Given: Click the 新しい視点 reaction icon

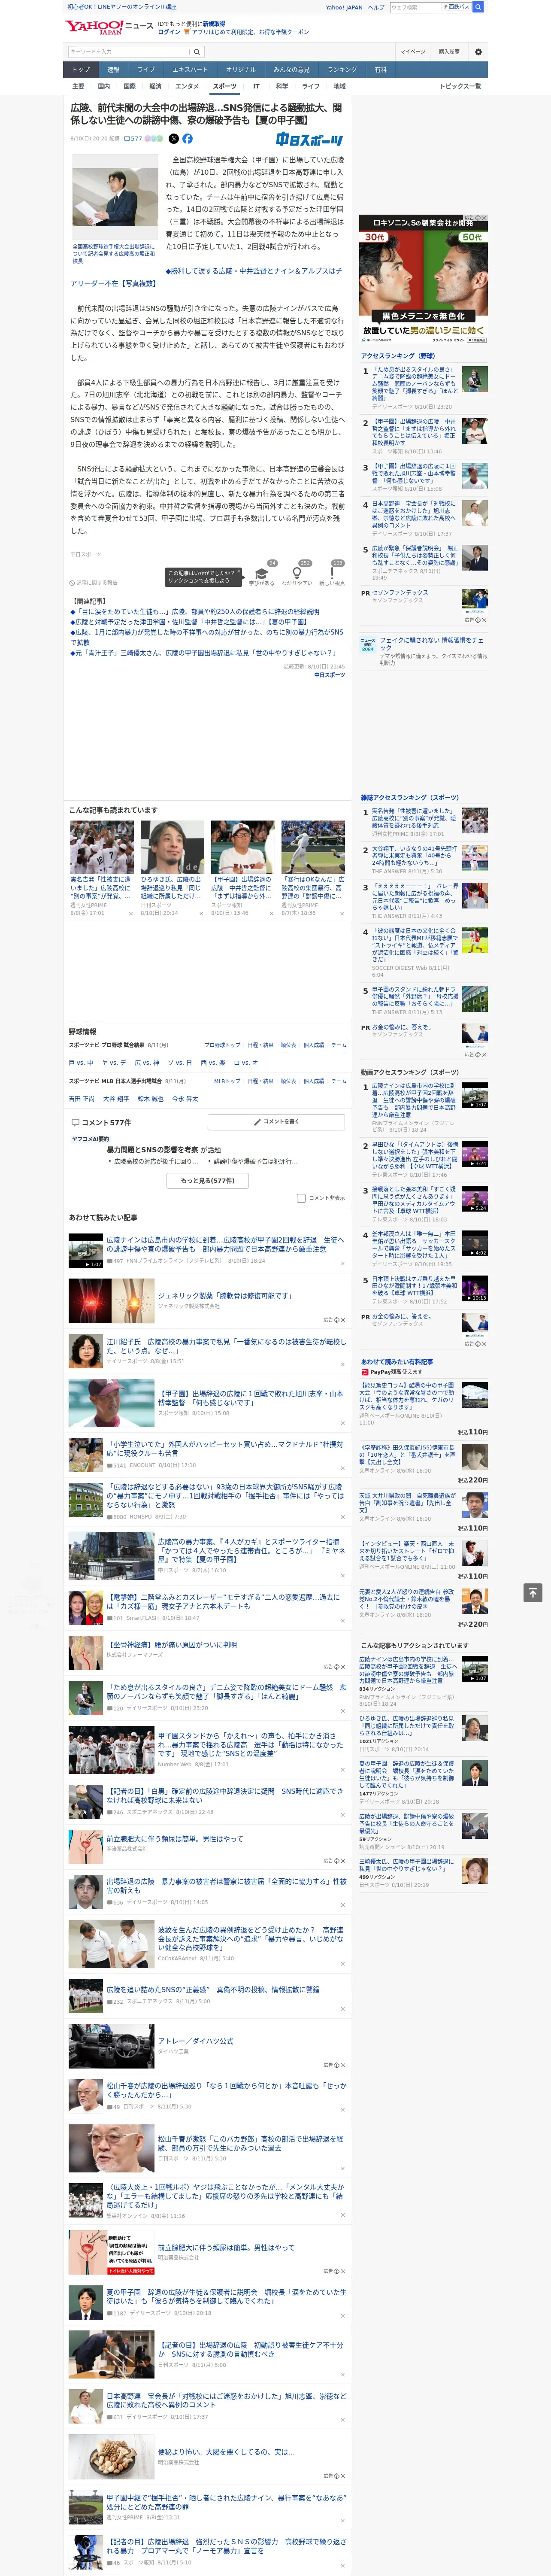Looking at the screenshot, I should (x=332, y=574).
